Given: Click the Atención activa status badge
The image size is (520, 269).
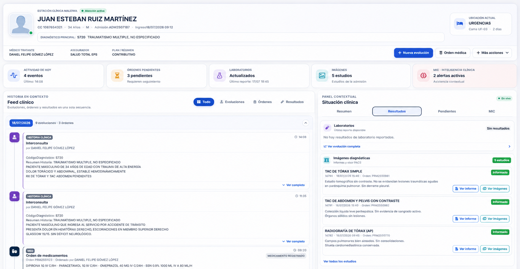Looking at the screenshot, I should 93,11.
